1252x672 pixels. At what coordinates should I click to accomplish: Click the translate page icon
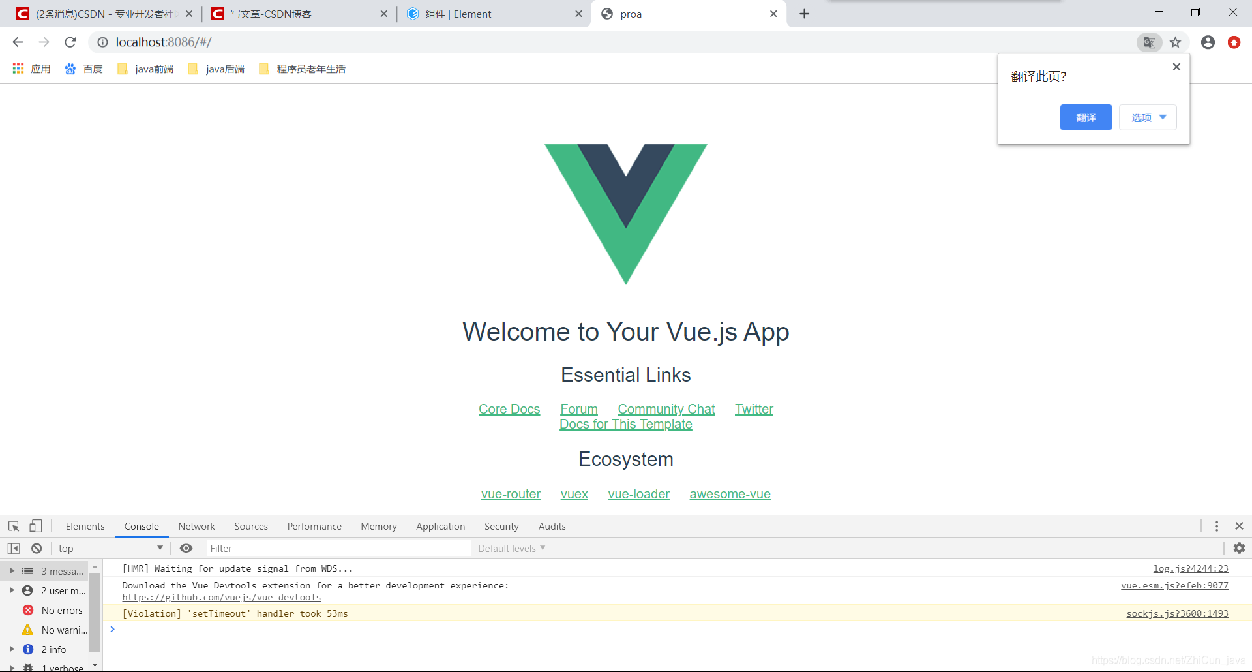[1149, 42]
